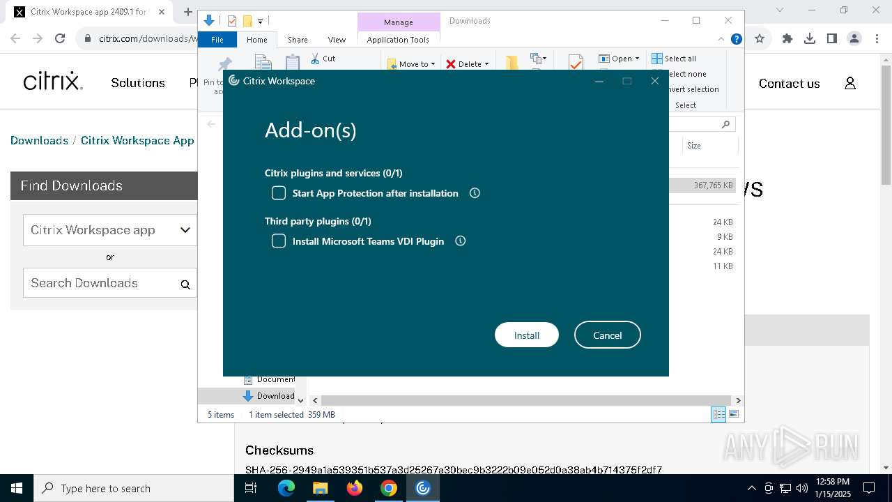This screenshot has width=892, height=502.
Task: Open Citrix Workspace App breadcrumb link
Action: coord(137,140)
